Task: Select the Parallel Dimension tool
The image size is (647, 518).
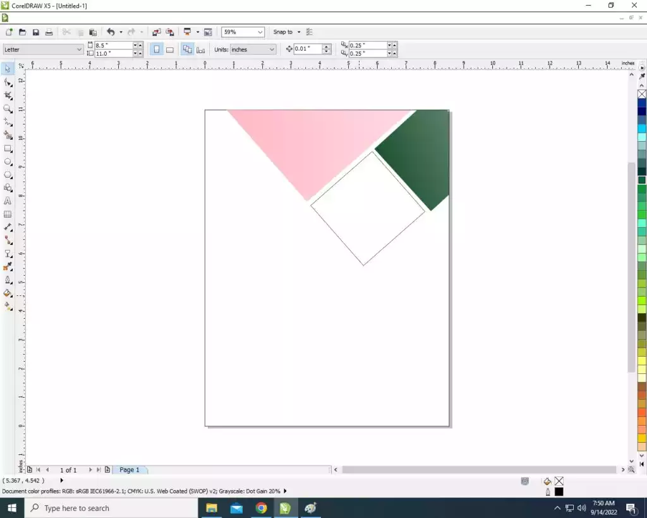Action: [x=8, y=228]
